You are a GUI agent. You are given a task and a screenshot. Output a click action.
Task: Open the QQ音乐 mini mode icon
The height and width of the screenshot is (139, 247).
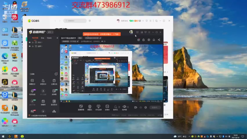click(156, 21)
